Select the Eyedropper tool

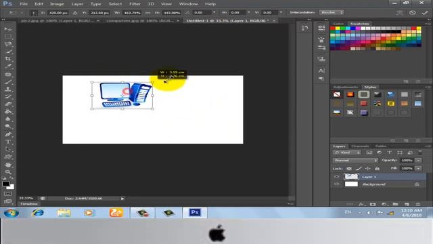[x=7, y=66]
